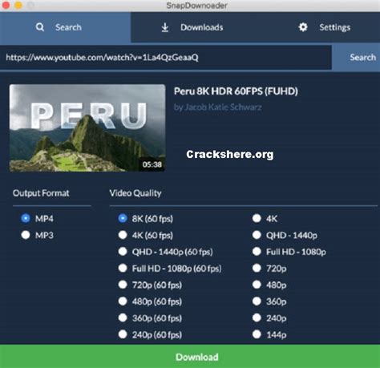Select plain 4K quality option
Viewport: 380px width, 368px height.
[257, 218]
